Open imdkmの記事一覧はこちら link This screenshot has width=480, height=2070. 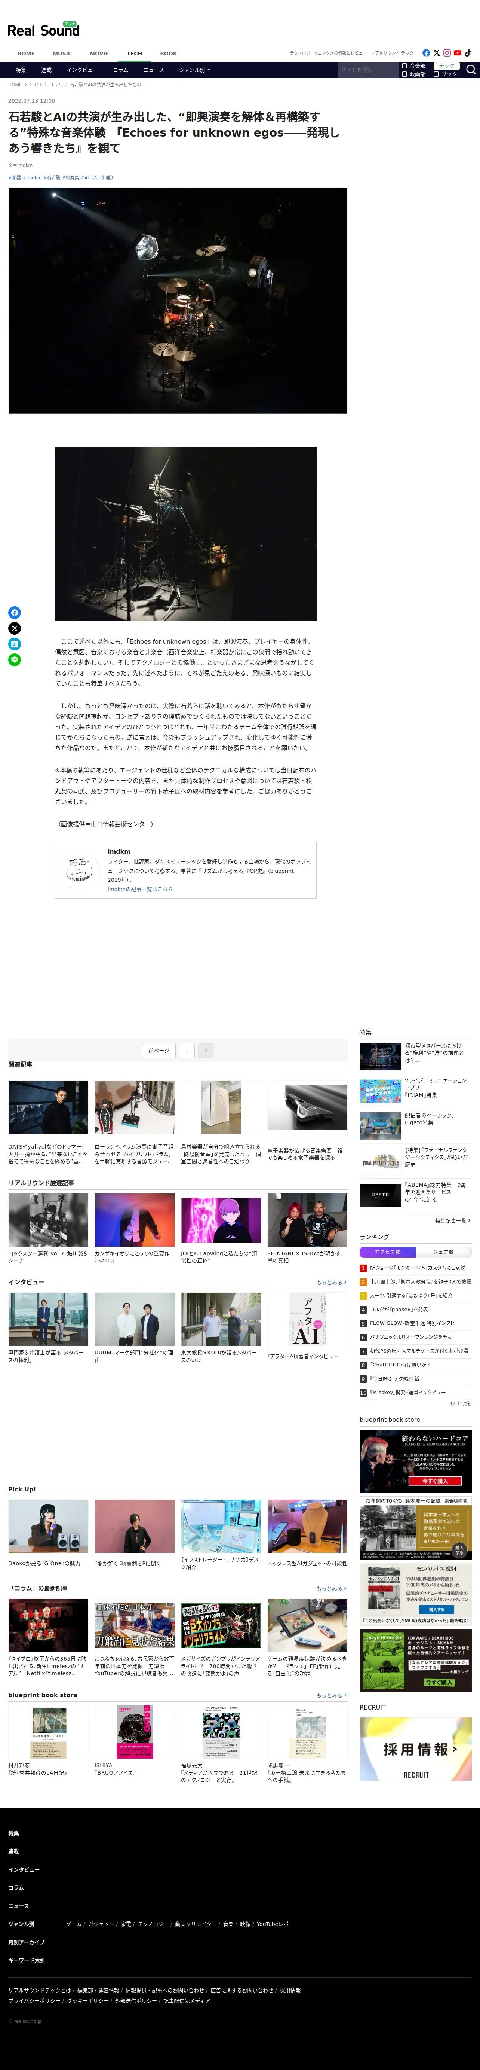(141, 890)
